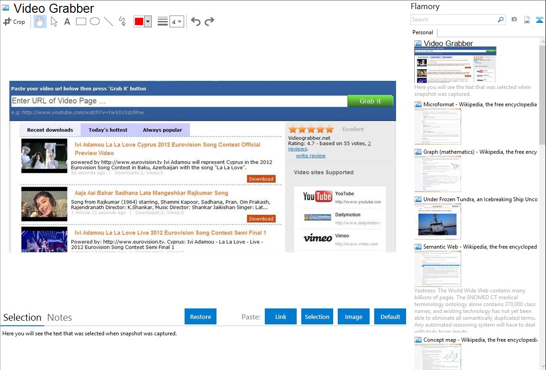The height and width of the screenshot is (370, 546).
Task: Click the Paste Default button
Action: pos(390,317)
